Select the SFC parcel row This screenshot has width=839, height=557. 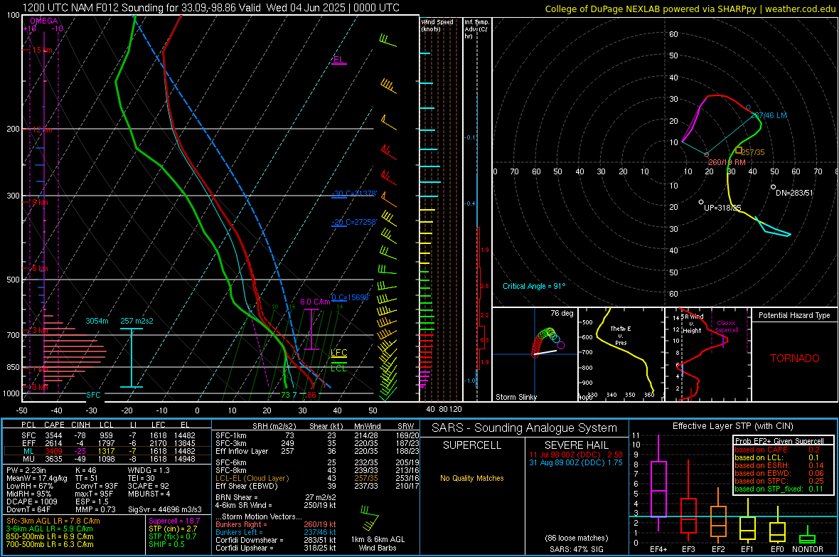click(107, 435)
